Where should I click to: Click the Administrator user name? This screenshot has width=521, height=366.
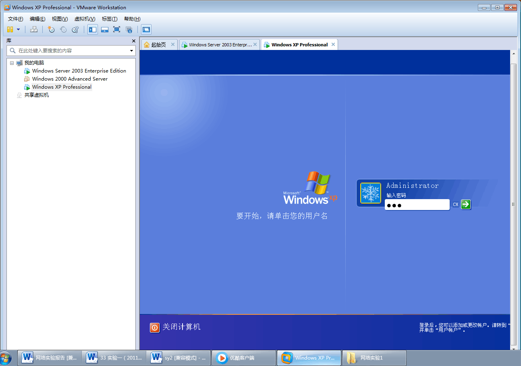pyautogui.click(x=412, y=185)
